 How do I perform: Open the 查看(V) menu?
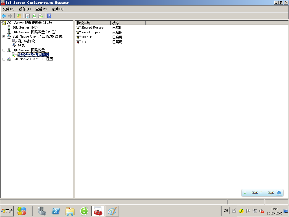pyautogui.click(x=41, y=9)
